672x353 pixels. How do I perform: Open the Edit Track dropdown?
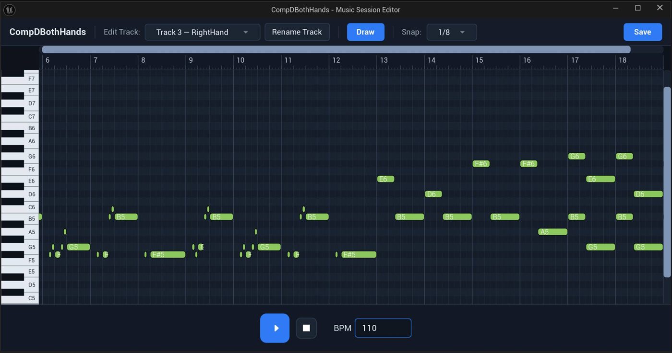pos(203,32)
